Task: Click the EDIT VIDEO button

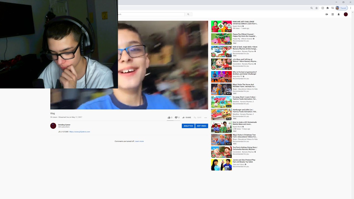Action: (202, 126)
